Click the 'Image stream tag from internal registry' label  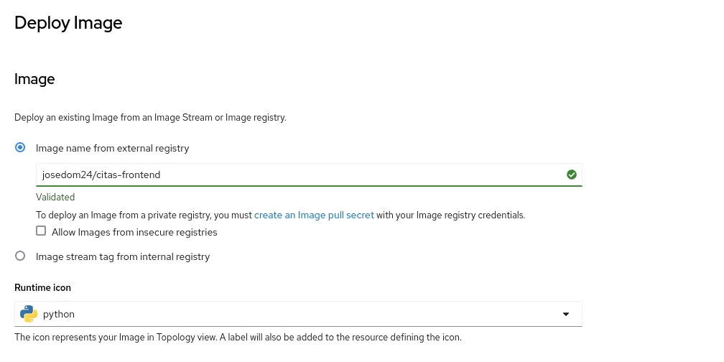point(123,256)
